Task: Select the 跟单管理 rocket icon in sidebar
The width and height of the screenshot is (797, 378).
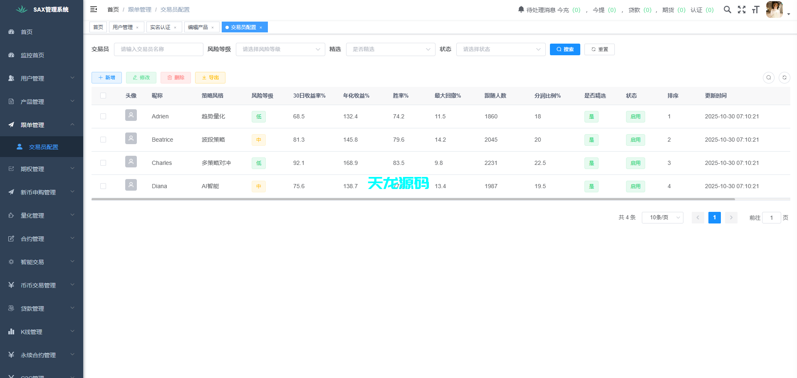Action: point(11,124)
